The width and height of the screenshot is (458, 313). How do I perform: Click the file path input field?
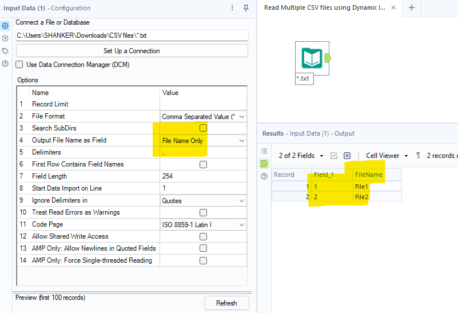coord(132,35)
